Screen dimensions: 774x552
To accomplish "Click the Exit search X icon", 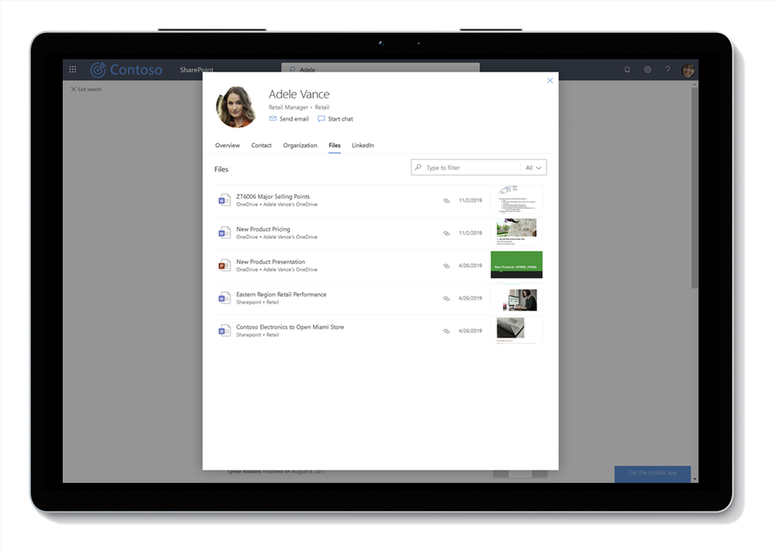I will pos(73,89).
